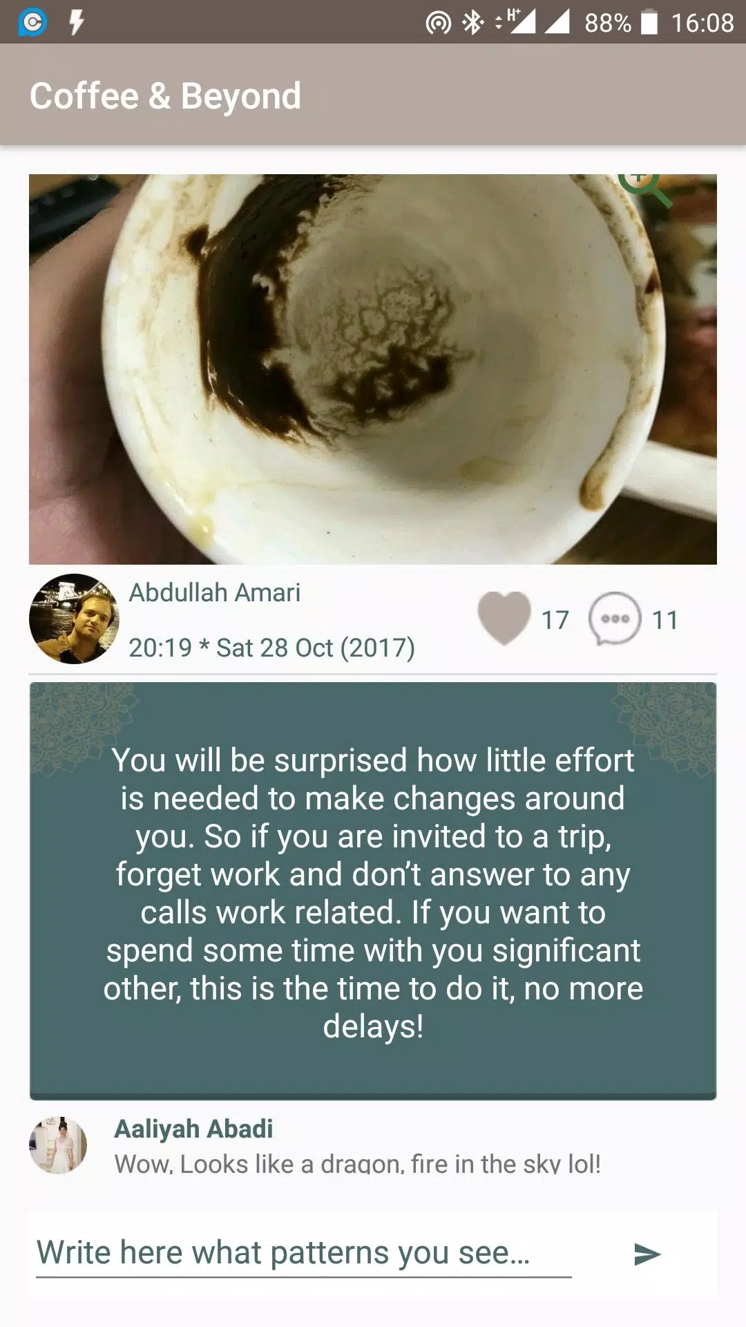The width and height of the screenshot is (746, 1327).
Task: Tap the send arrow icon
Action: (647, 1254)
